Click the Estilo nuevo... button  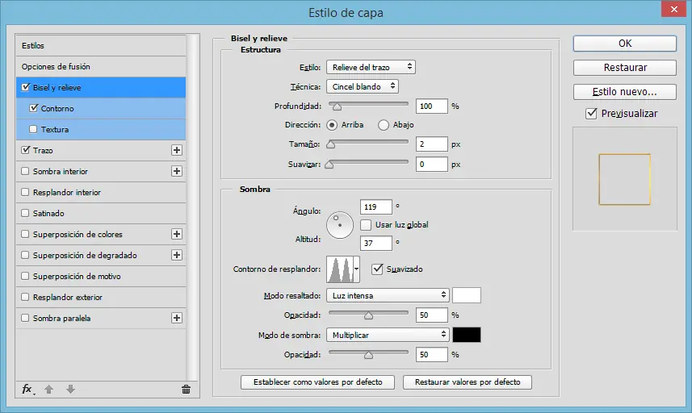pos(624,92)
